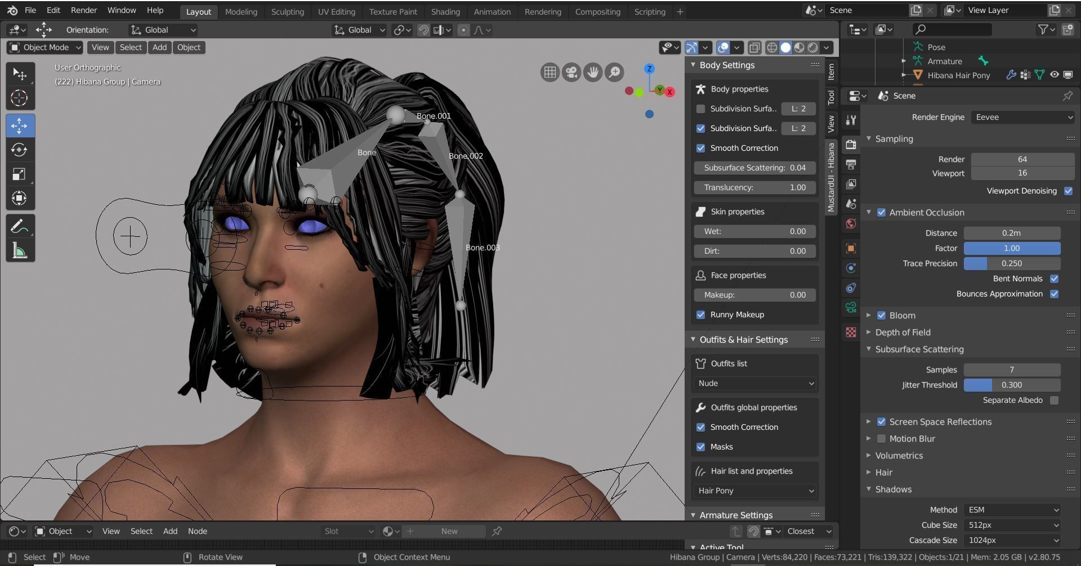The image size is (1081, 566).
Task: Uncheck Bent Normals
Action: point(1054,278)
